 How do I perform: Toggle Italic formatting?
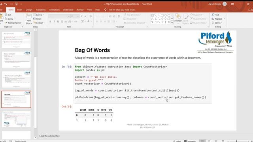[54, 22]
